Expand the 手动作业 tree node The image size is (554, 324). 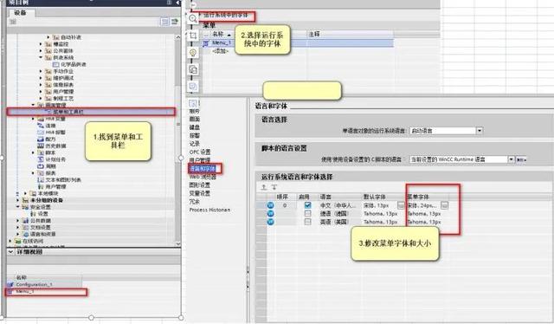point(41,71)
